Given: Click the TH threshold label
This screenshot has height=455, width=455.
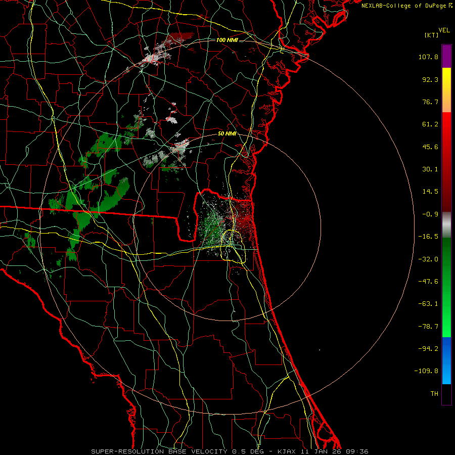Looking at the screenshot, I should point(434,394).
